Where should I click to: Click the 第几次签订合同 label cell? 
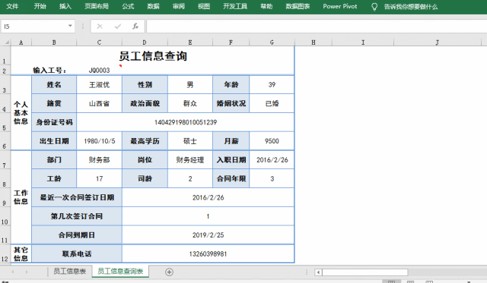[77, 216]
